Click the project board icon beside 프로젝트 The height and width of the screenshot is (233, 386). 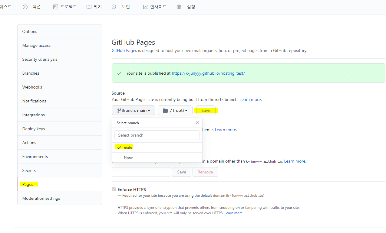[56, 7]
